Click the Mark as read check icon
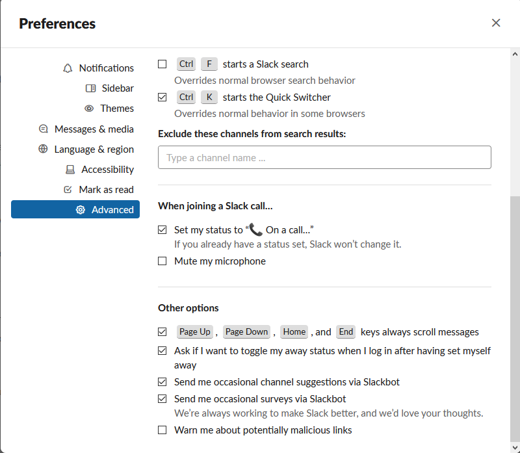This screenshot has height=453, width=520. 68,190
